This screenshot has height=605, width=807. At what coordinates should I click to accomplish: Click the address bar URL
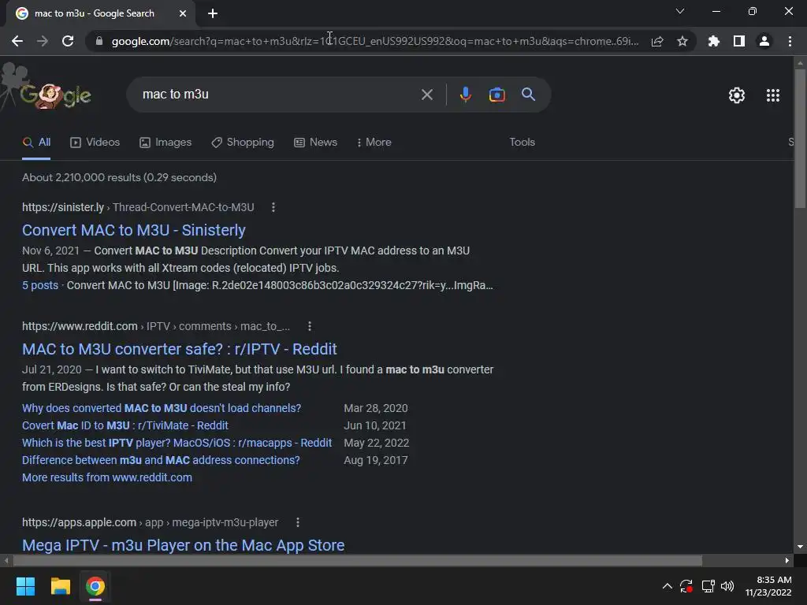(x=375, y=41)
